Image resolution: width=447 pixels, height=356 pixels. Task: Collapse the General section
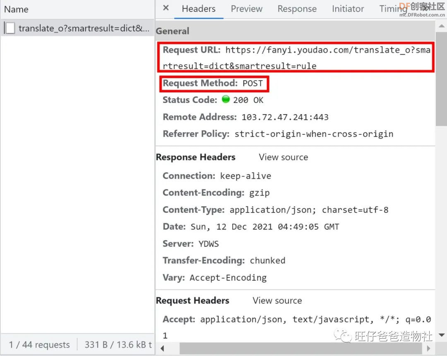[x=173, y=31]
